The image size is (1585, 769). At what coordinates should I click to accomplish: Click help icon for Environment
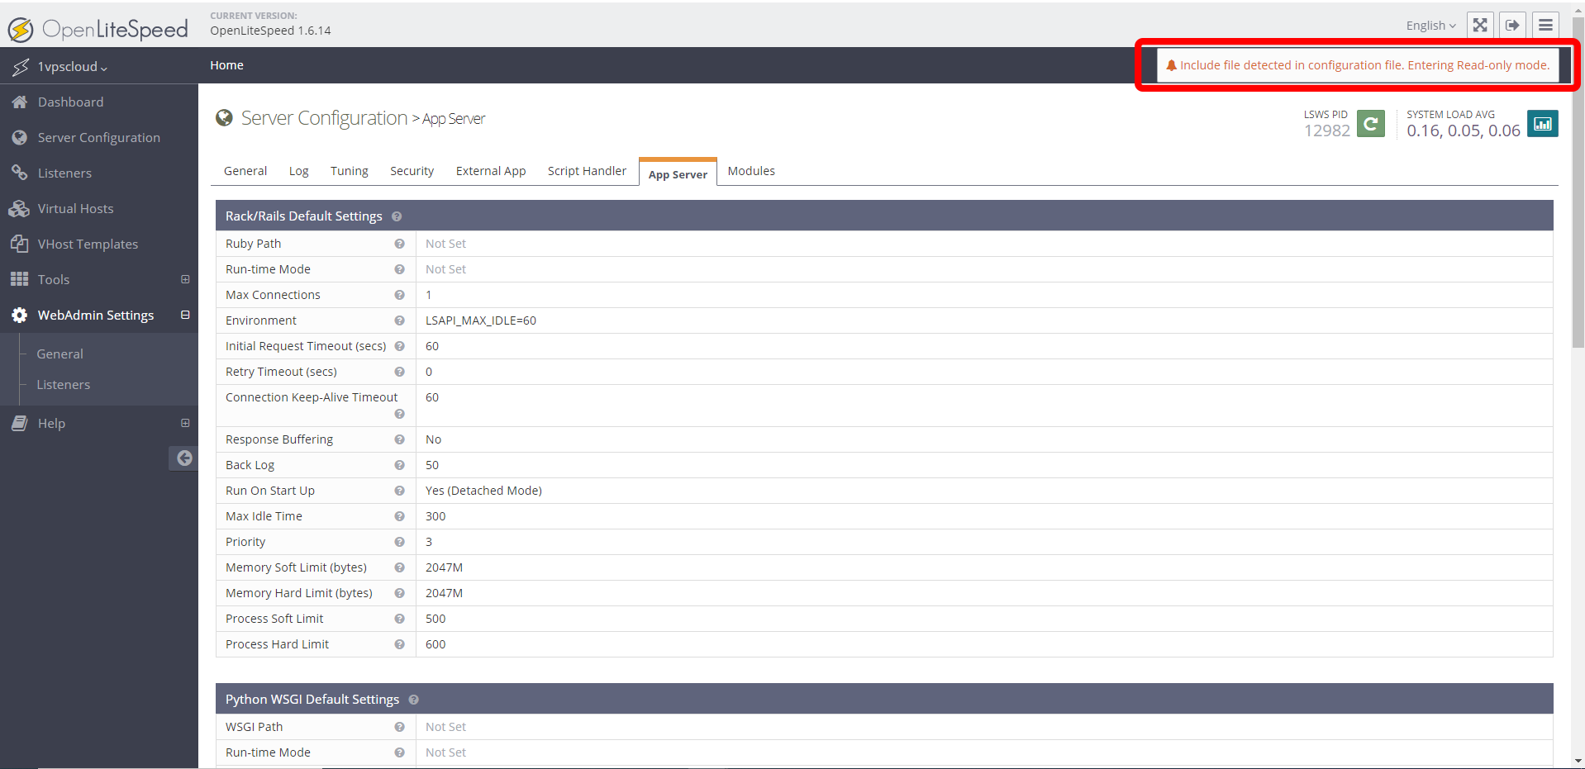tap(399, 320)
